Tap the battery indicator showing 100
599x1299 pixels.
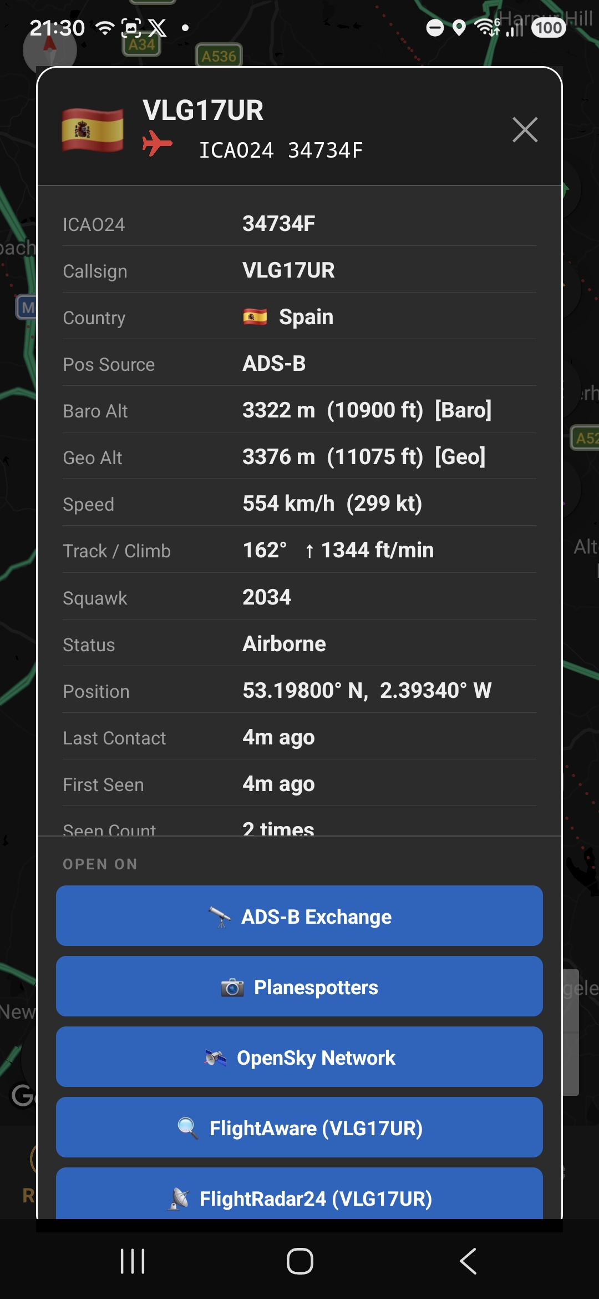point(549,27)
